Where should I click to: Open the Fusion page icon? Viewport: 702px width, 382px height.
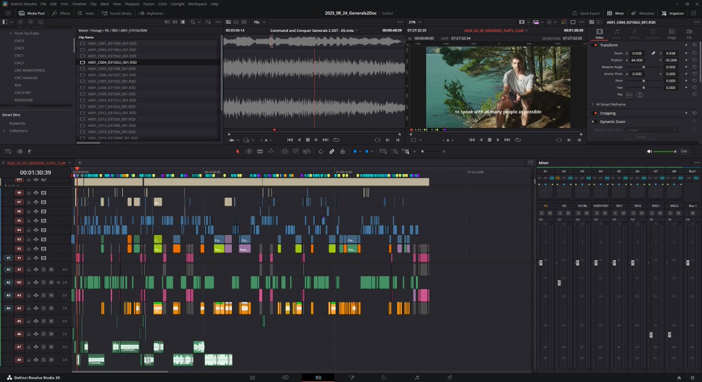click(350, 377)
